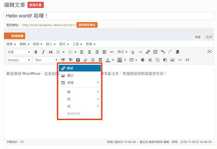Expand text color picker arrow

point(113,60)
